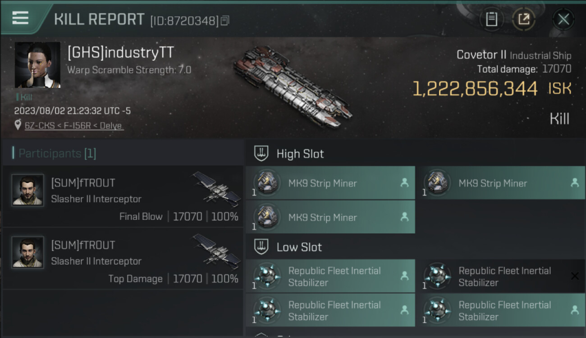
Task: View the industryTT victim portrait
Action: coord(37,65)
